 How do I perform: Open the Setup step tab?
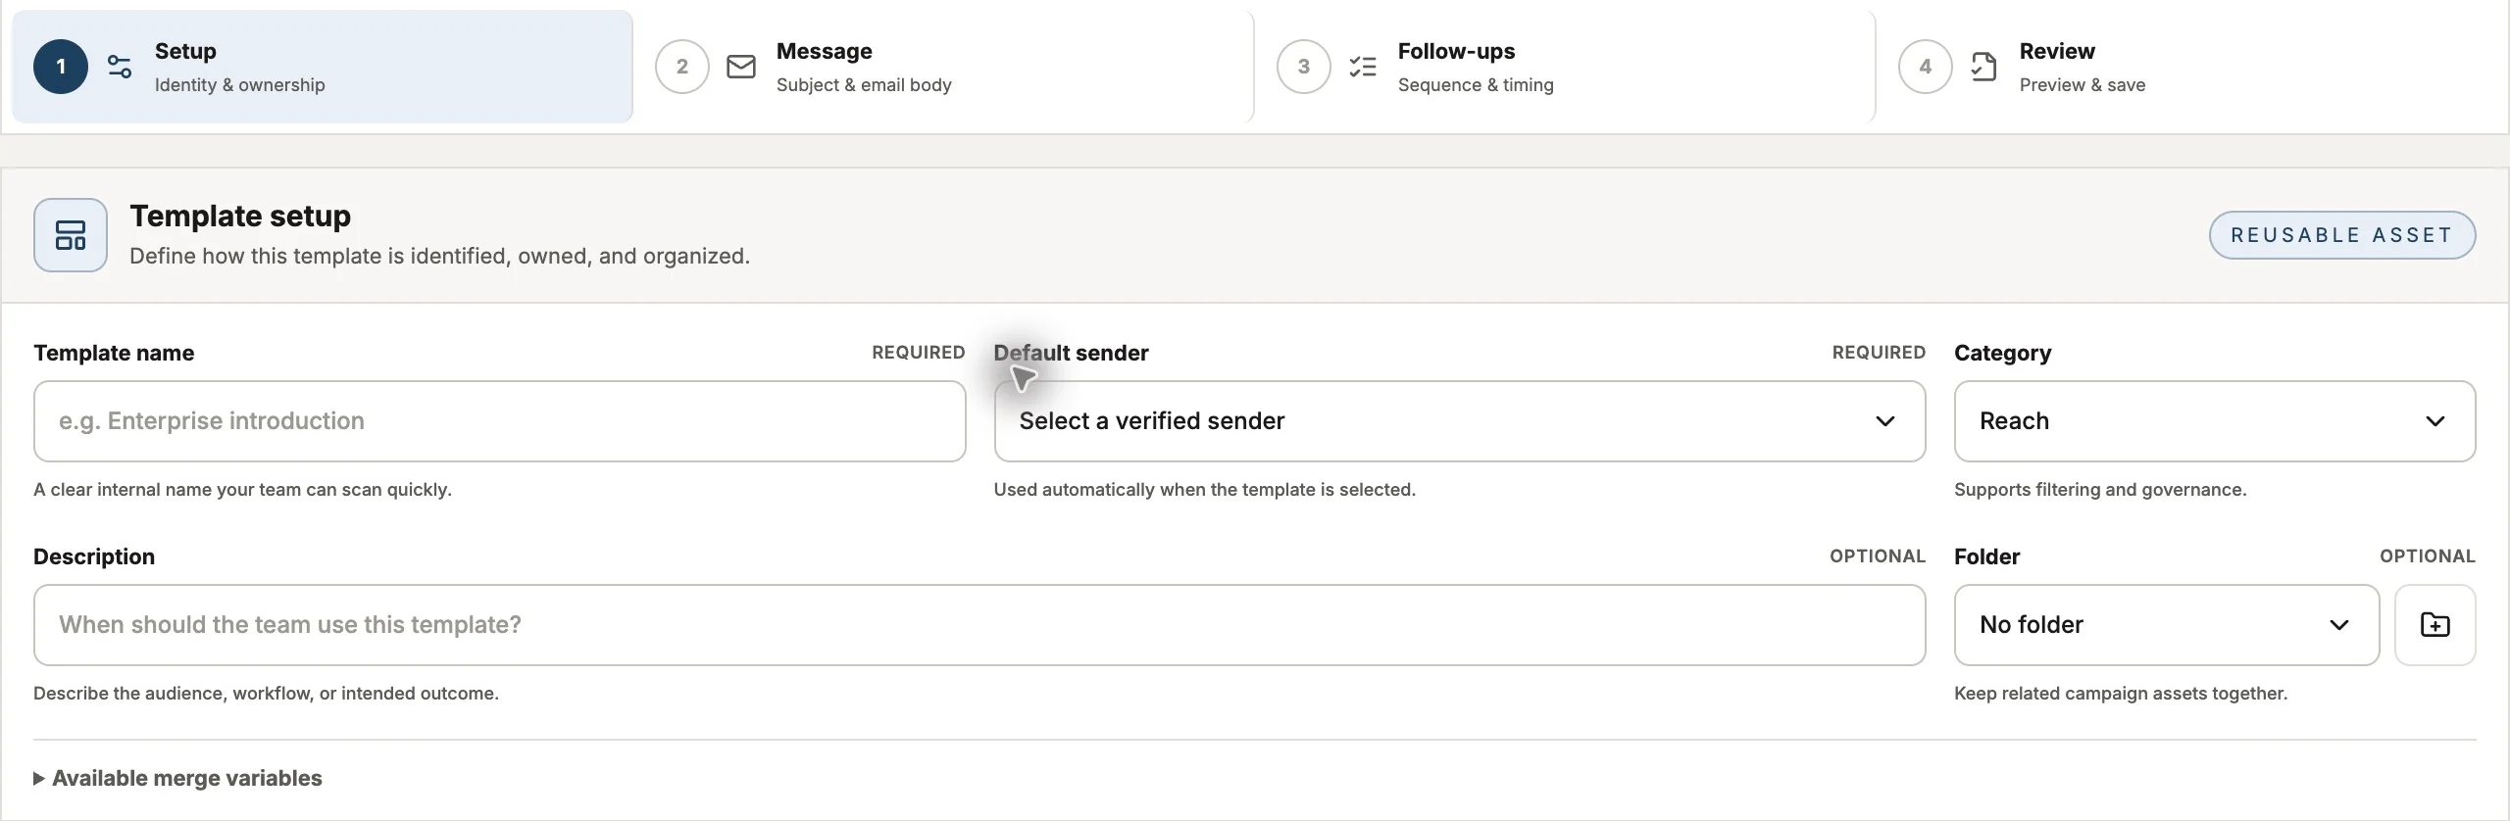(323, 67)
